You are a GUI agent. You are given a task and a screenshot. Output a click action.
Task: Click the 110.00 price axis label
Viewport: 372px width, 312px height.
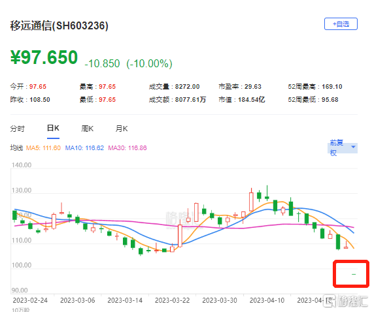pyautogui.click(x=22, y=240)
